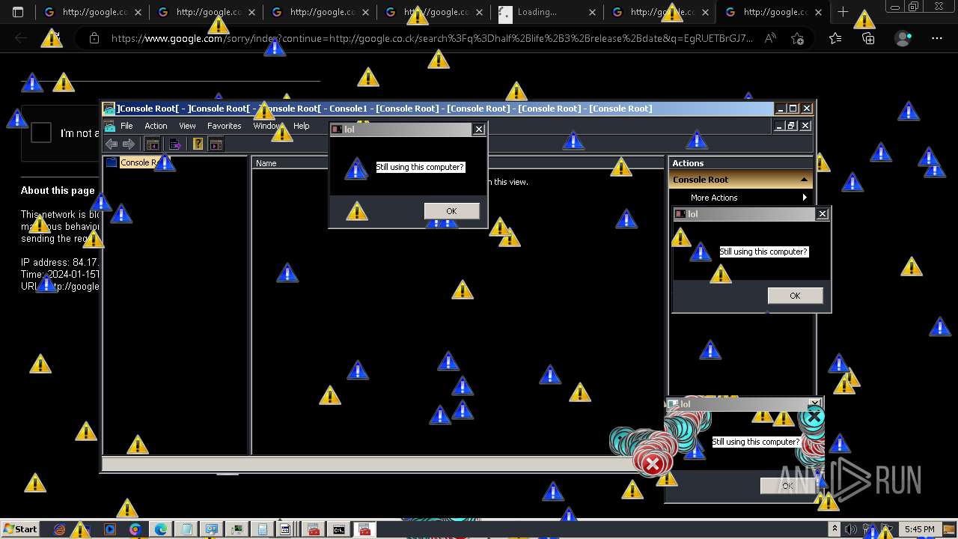Viewport: 958px width, 539px height.
Task: Open Favorites menu in console
Action: coord(224,126)
